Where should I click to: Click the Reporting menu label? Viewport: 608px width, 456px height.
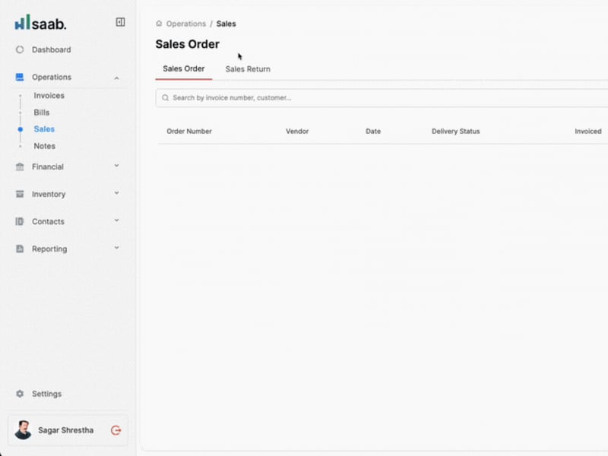tap(49, 249)
